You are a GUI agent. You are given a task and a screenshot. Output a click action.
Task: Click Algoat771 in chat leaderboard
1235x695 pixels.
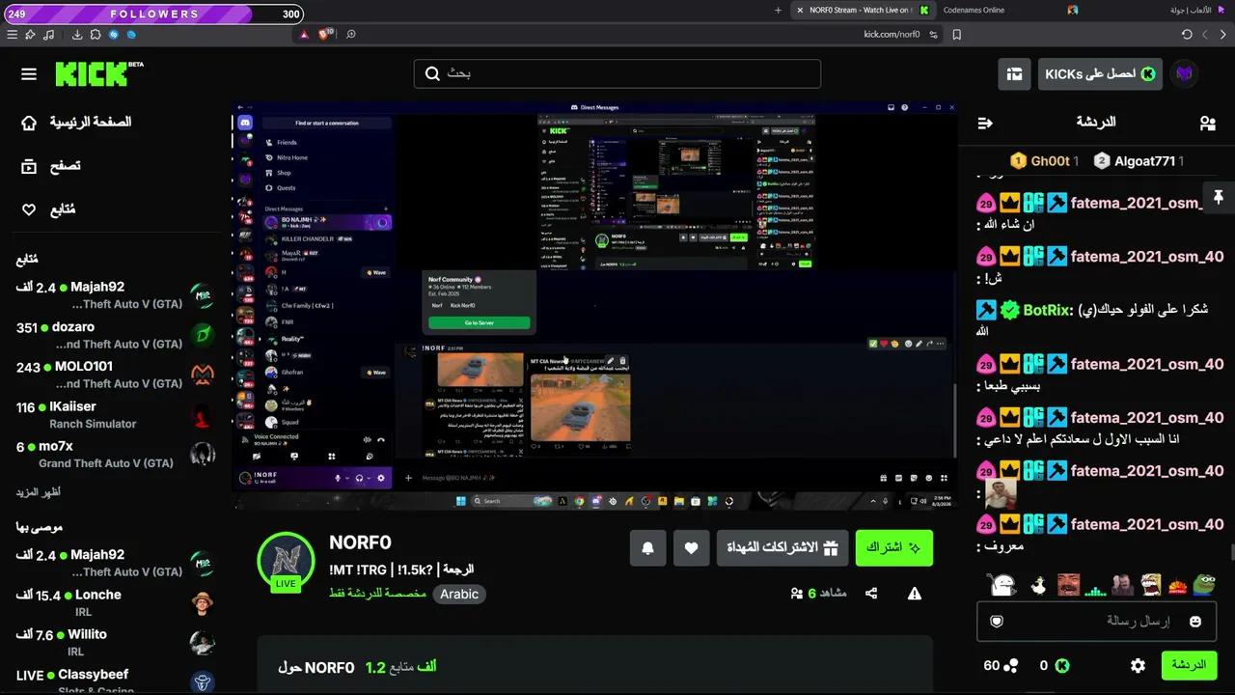click(1139, 161)
